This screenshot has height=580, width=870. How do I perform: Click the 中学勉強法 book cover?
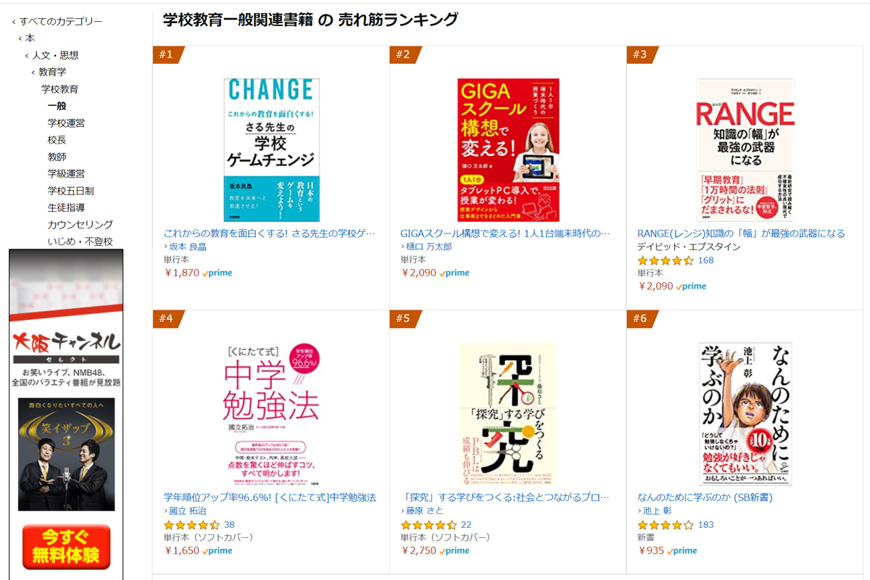[x=271, y=414]
